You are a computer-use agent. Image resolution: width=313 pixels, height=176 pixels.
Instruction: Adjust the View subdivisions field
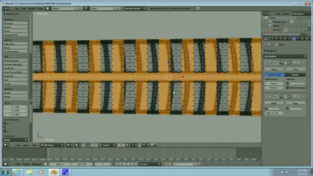(x=274, y=83)
